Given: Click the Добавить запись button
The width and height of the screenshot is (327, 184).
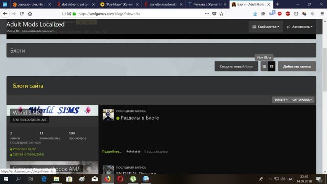Looking at the screenshot, I should (297, 66).
